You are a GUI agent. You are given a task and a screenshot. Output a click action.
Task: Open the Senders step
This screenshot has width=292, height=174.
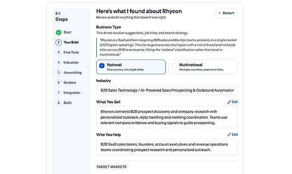pos(70,82)
